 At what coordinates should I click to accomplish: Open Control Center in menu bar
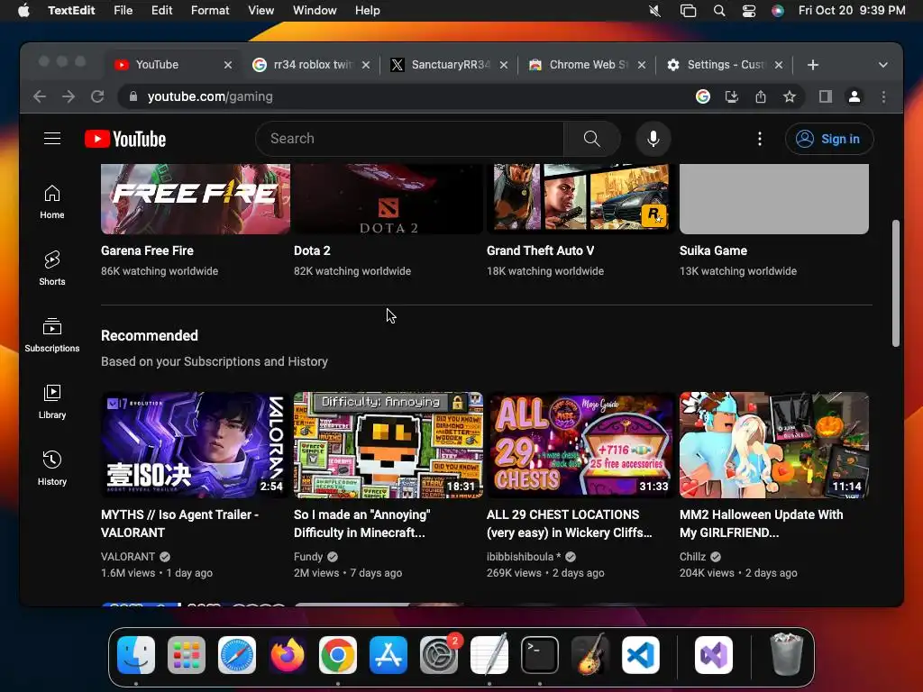coord(749,11)
